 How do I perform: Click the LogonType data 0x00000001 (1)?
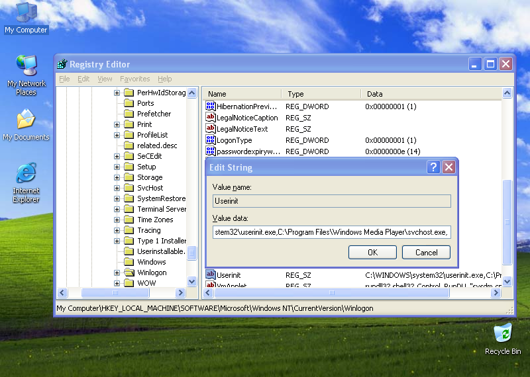coord(391,140)
